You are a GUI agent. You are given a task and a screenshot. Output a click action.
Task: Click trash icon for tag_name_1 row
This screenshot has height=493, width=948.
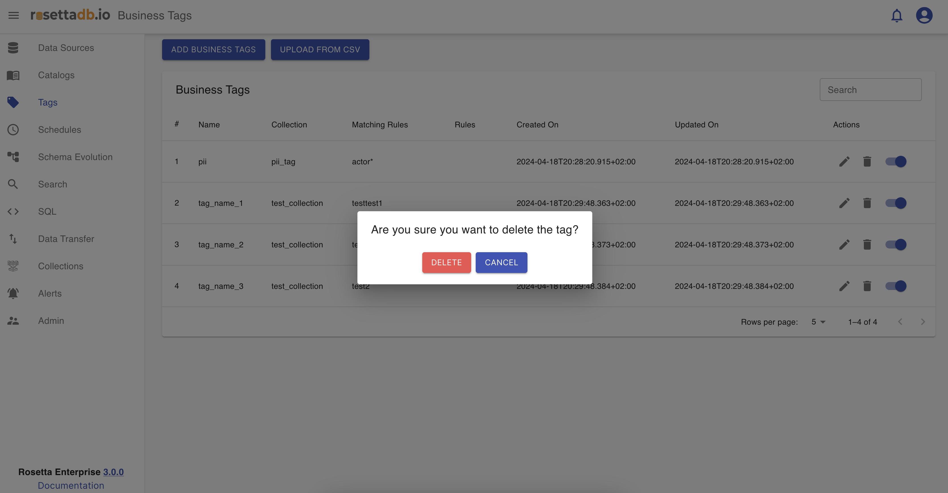click(x=867, y=203)
